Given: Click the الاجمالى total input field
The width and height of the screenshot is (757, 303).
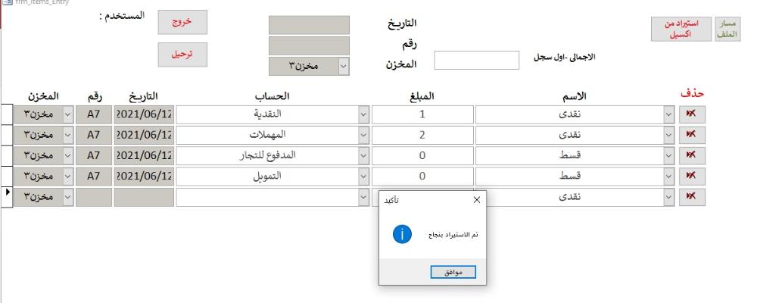Looking at the screenshot, I should click(476, 61).
